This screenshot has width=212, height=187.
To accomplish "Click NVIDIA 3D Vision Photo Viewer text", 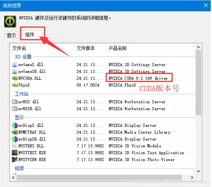I will pos(142,159).
